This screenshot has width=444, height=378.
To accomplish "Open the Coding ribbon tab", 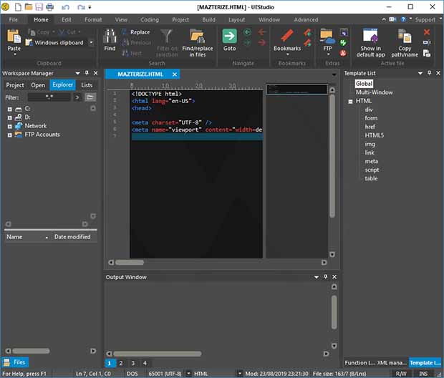I will pyautogui.click(x=150, y=19).
